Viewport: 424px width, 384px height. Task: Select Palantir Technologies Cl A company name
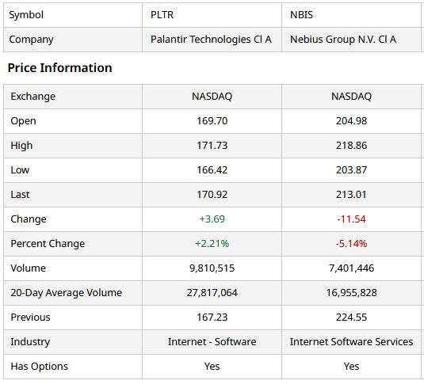coord(211,40)
